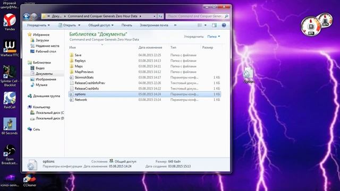Click Электронная почта toolbar button
340x191 pixels.
[x=154, y=25]
